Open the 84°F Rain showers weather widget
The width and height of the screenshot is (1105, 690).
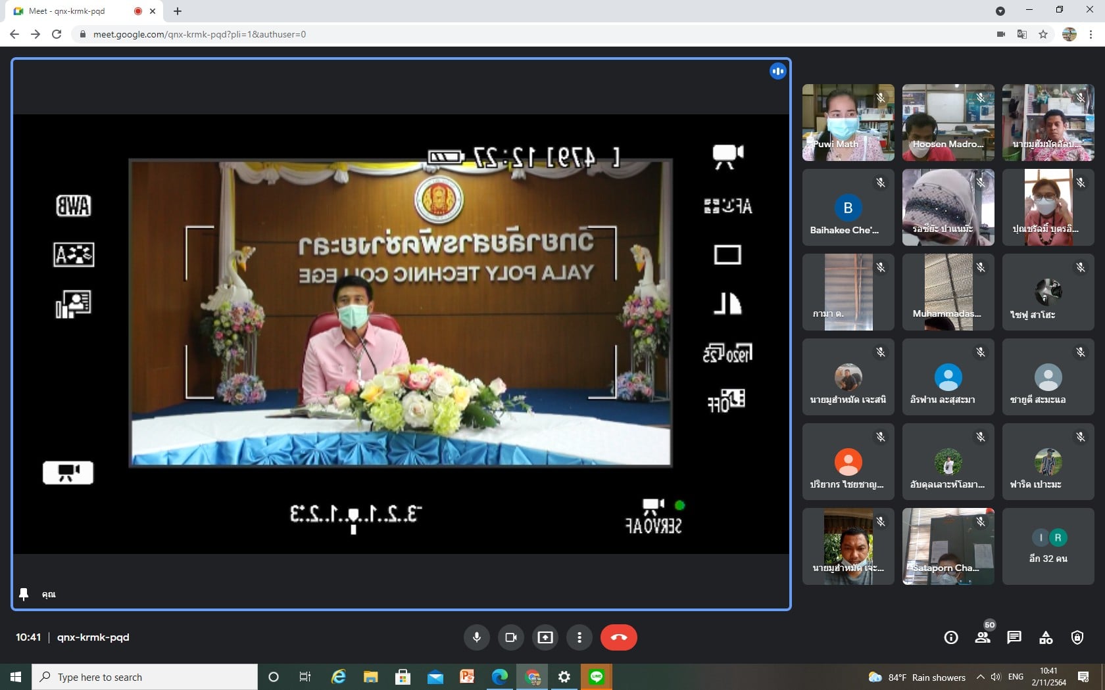(x=917, y=678)
